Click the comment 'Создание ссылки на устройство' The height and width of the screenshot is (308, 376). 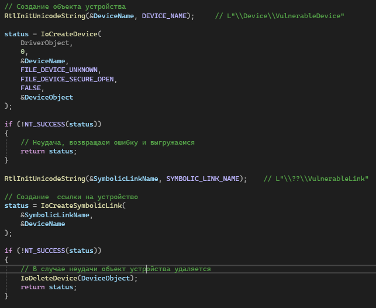click(71, 196)
